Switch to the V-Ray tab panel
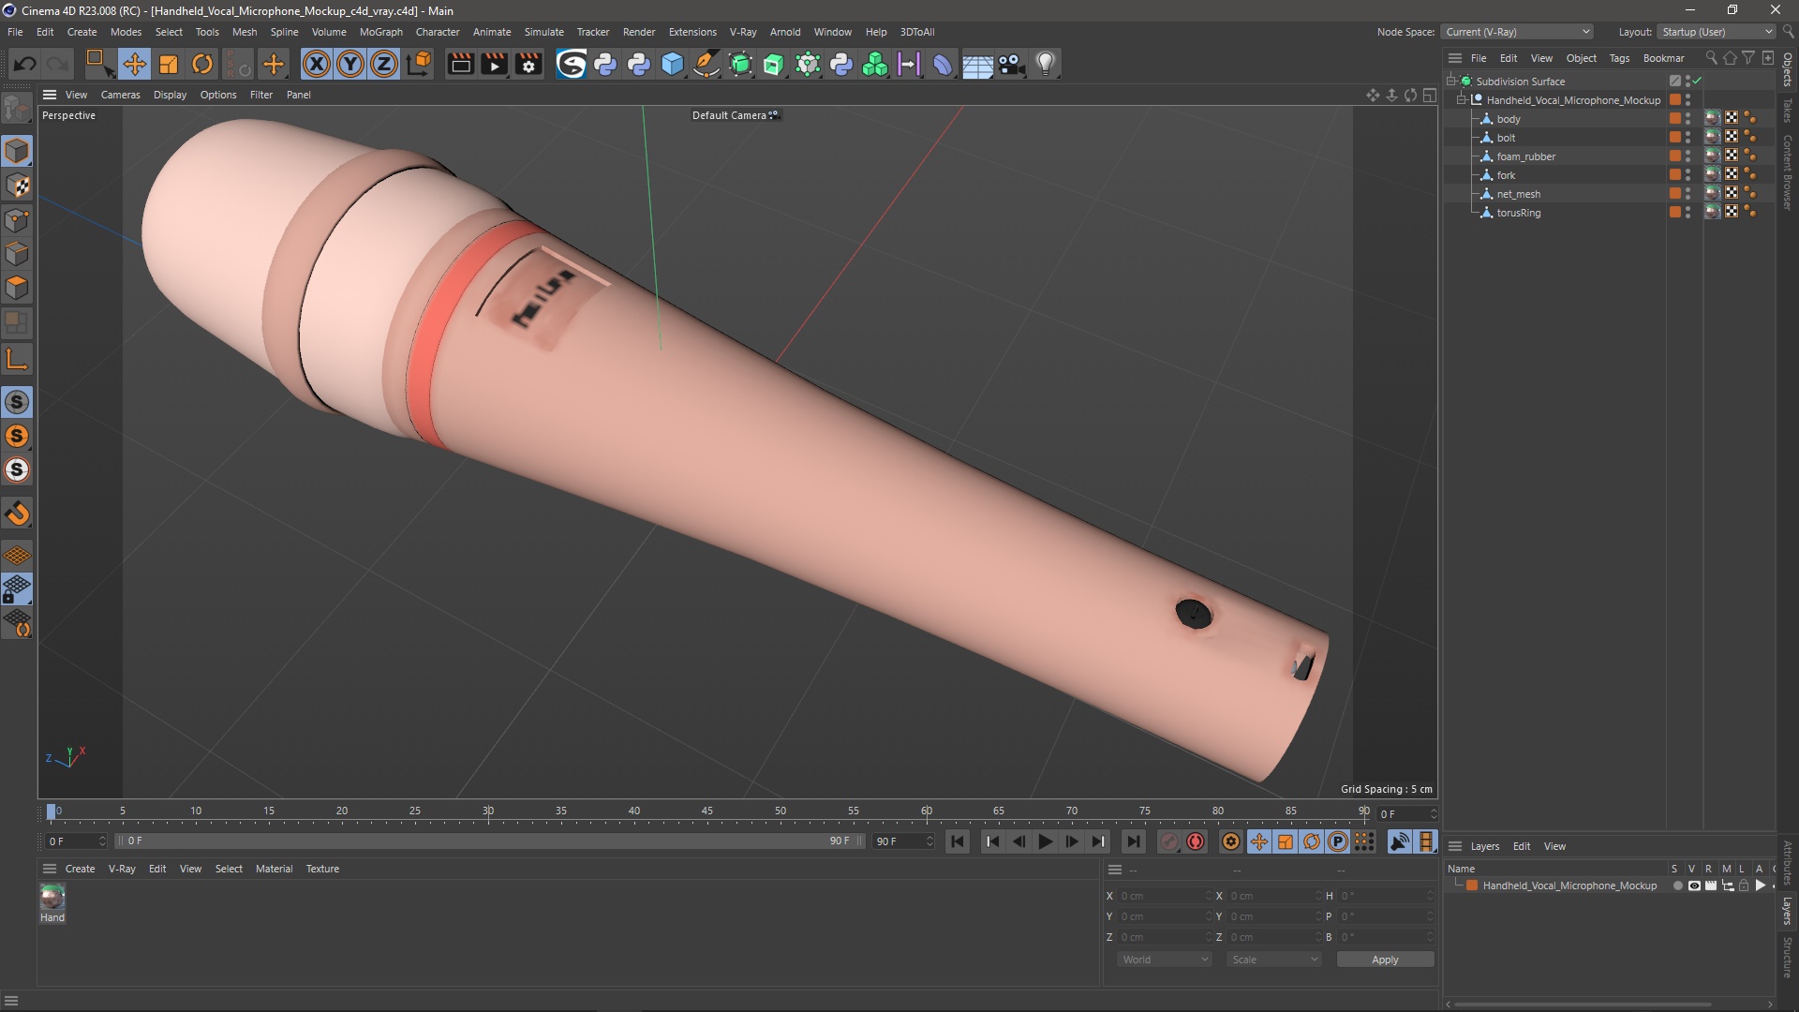 pyautogui.click(x=121, y=868)
